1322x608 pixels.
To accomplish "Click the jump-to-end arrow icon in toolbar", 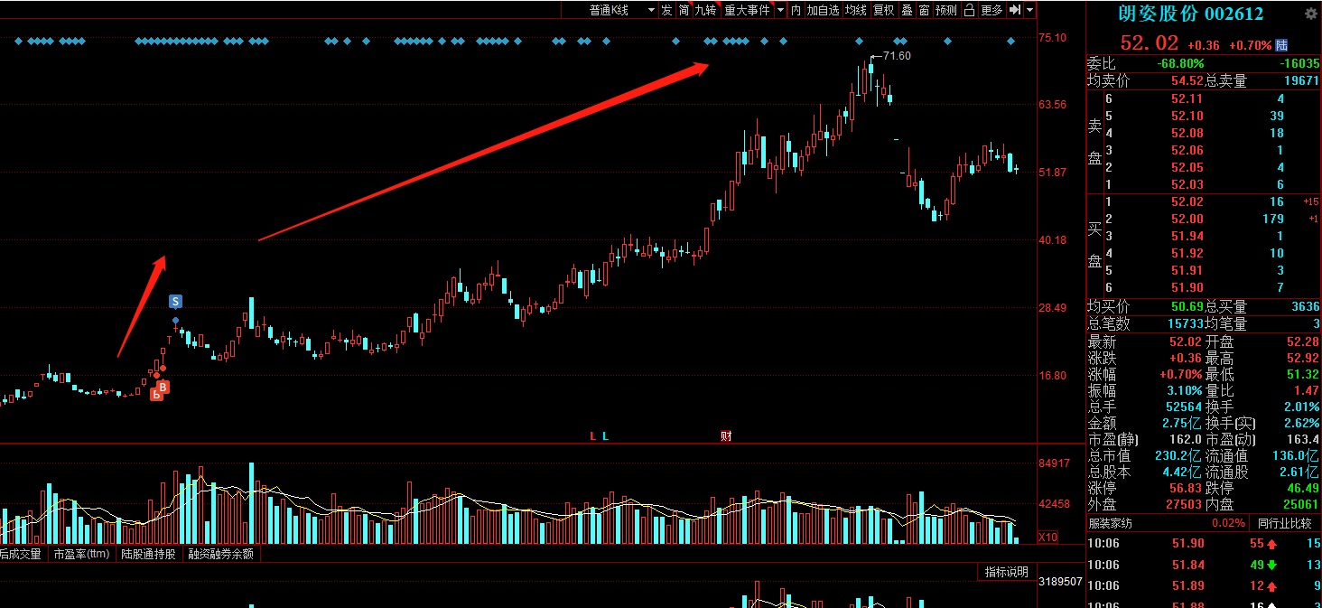I will pos(1015,10).
